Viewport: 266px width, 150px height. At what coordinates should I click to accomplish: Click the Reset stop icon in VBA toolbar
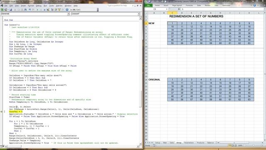[44, 10]
